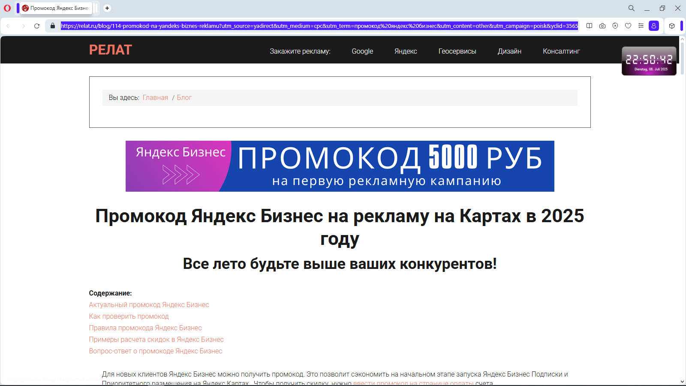Jump to Примеры расчета скидок section
This screenshot has width=686, height=386.
point(156,339)
